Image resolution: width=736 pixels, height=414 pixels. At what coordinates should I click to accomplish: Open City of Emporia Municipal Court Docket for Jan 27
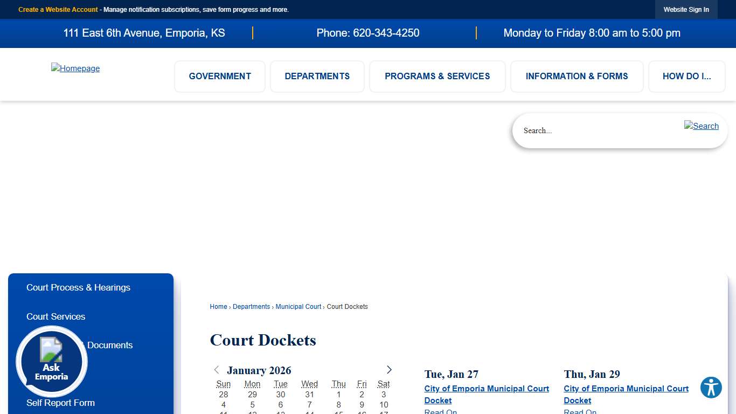click(487, 394)
